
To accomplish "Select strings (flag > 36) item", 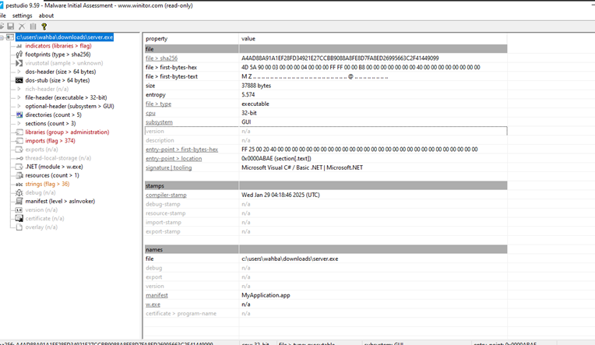I will (48, 184).
